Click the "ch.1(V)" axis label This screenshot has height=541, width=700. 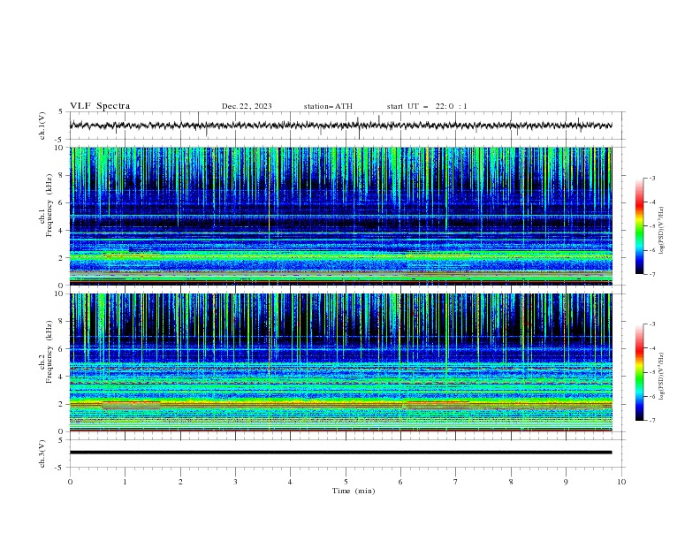pos(42,126)
